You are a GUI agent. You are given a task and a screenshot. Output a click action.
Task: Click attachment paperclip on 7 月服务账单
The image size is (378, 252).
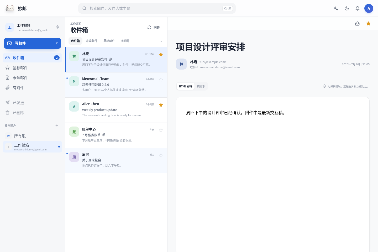point(104,135)
